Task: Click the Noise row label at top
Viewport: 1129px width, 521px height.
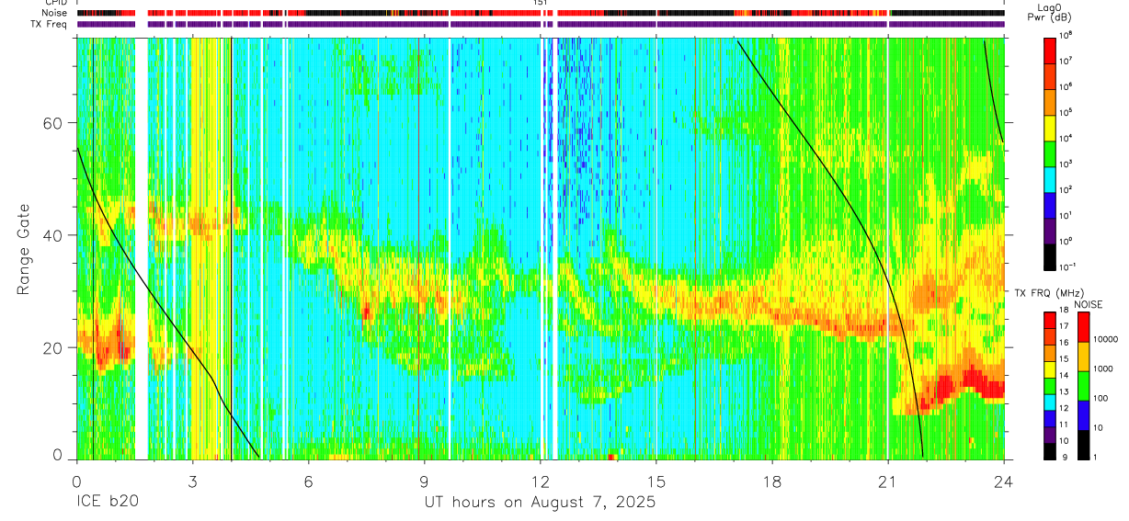Action: click(x=52, y=13)
